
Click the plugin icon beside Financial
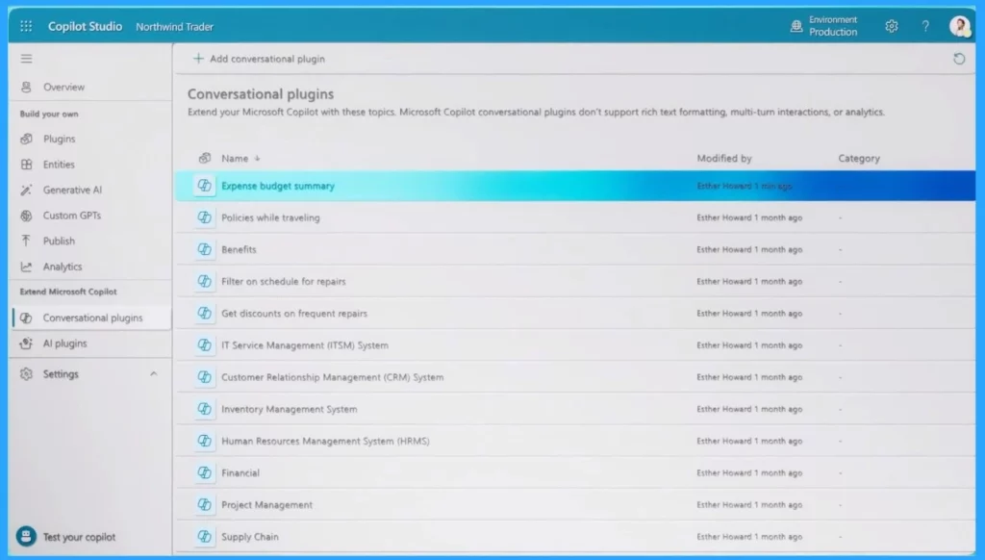[x=204, y=472]
